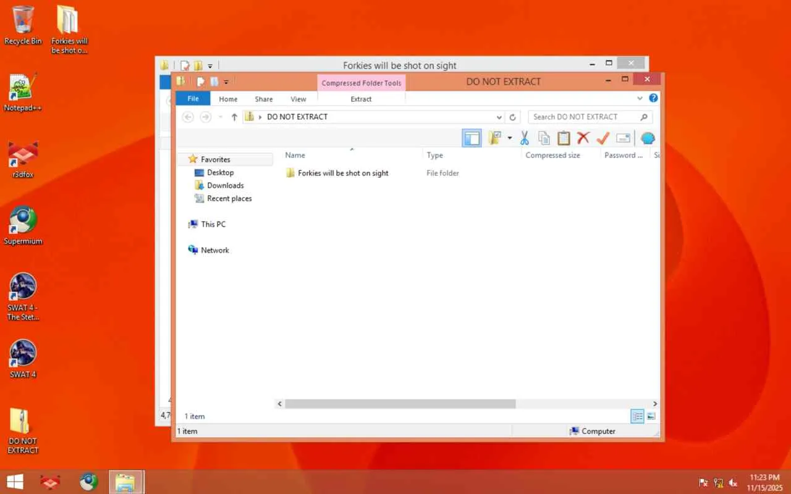This screenshot has height=494, width=791.
Task: Click the File Explorer taskbar button
Action: click(126, 482)
